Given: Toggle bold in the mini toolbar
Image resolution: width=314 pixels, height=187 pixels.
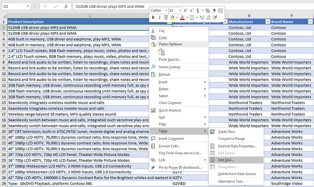Looking at the screenshot, I should (x=153, y=18).
